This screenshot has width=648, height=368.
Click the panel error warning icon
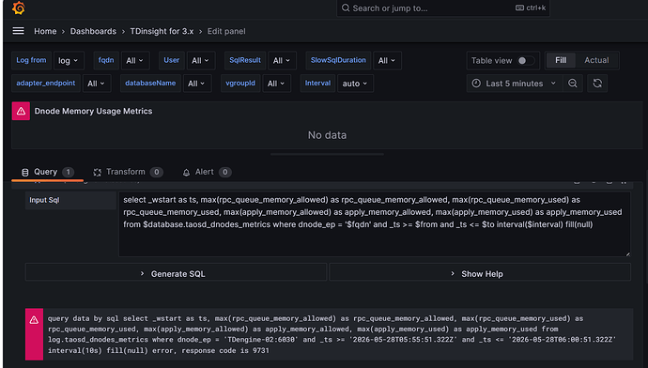(x=21, y=111)
